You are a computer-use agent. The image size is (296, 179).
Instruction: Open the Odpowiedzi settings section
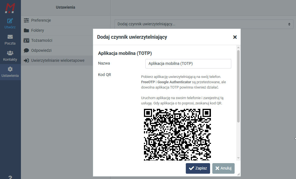[x=66, y=50]
